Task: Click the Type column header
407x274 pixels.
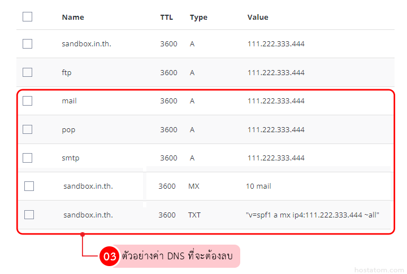Action: 198,18
